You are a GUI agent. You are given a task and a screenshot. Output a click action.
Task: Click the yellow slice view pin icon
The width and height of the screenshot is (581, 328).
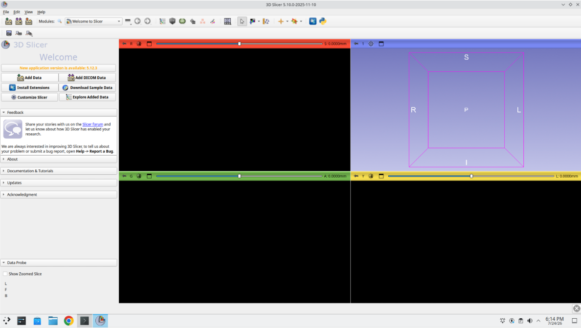coord(356,176)
